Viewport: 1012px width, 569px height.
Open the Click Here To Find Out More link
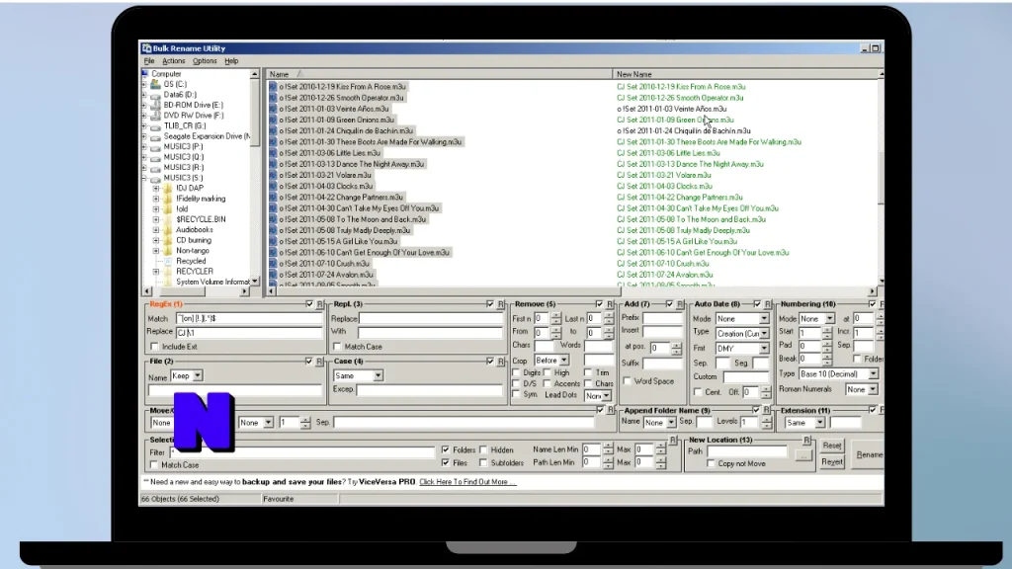click(x=467, y=482)
